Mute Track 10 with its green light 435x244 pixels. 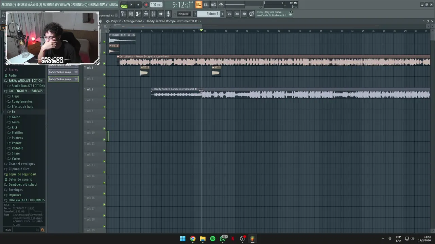pos(104,140)
